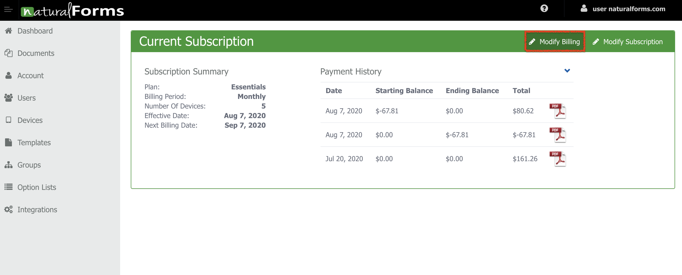Click the Starting Balance column header
Image resolution: width=682 pixels, height=275 pixels.
point(404,91)
